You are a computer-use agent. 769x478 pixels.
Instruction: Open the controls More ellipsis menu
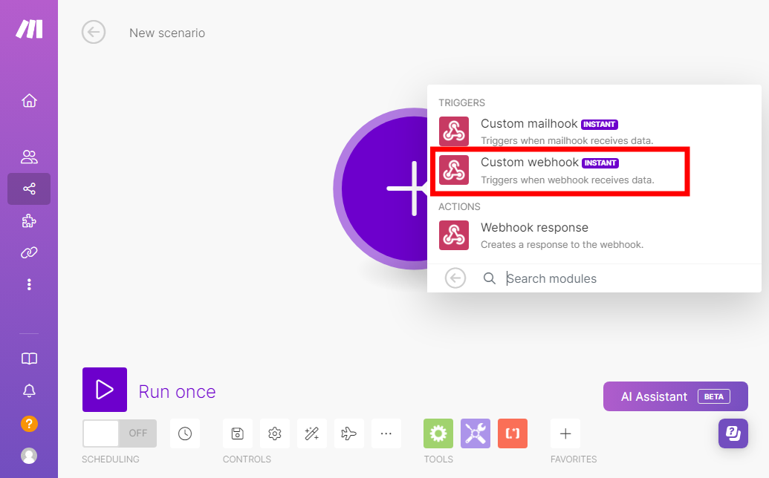[x=386, y=433]
